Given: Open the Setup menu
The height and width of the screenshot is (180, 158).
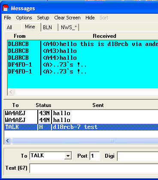Looking at the screenshot, I should pyautogui.click(x=43, y=18).
